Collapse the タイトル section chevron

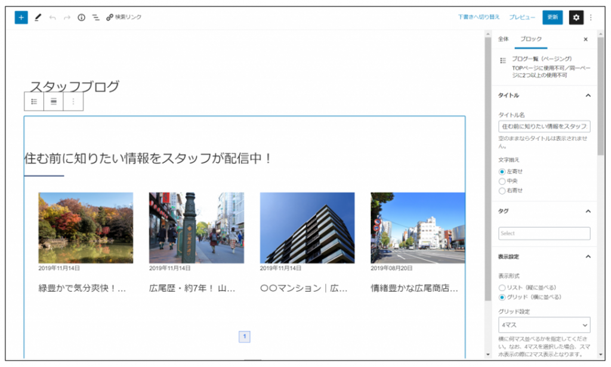click(588, 95)
